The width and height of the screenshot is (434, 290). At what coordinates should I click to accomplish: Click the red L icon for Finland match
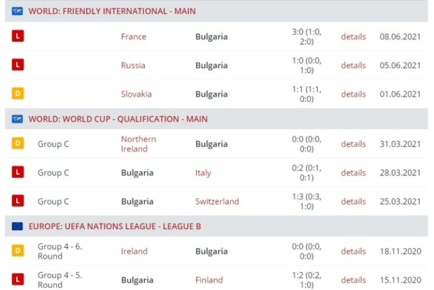click(x=18, y=280)
